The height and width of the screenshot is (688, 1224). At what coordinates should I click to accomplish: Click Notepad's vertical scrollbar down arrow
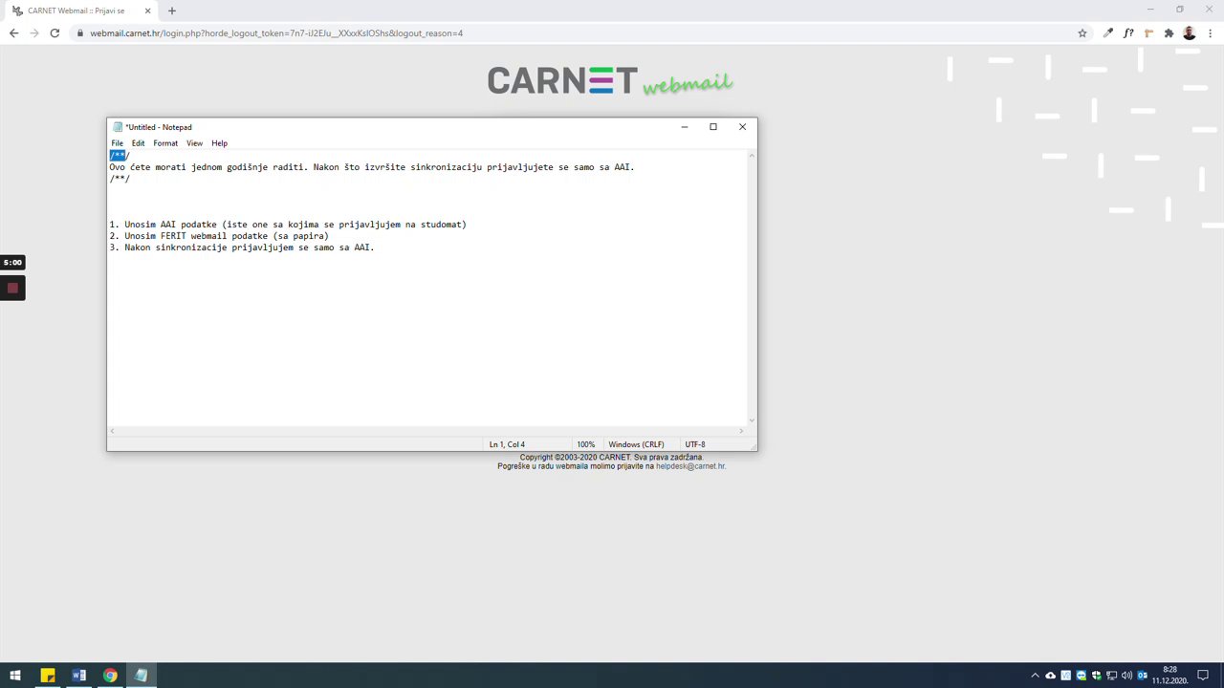tap(752, 420)
